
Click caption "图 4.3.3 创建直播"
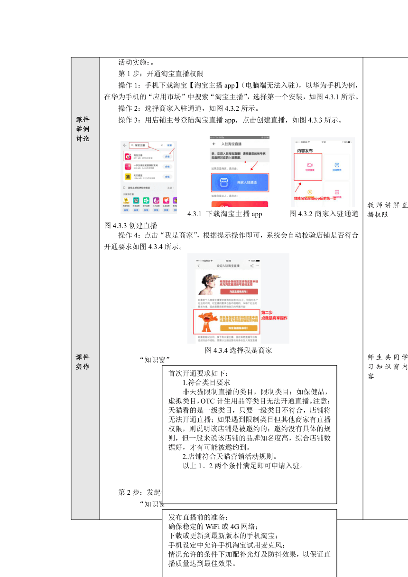pos(130,225)
